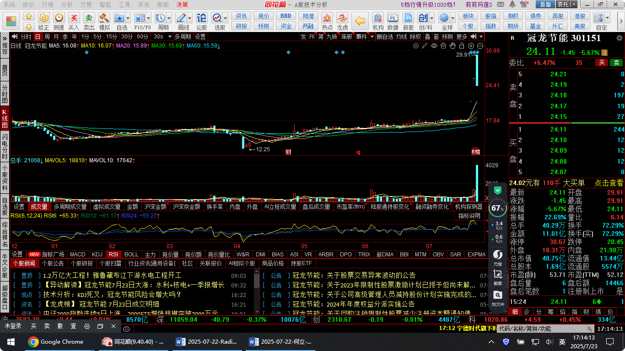Open the 委托 dropdown in title bar
625x351 pixels.
pos(573,5)
